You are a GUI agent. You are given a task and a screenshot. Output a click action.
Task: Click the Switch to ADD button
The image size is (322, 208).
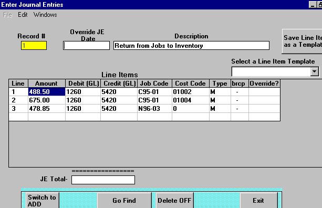pyautogui.click(x=42, y=201)
